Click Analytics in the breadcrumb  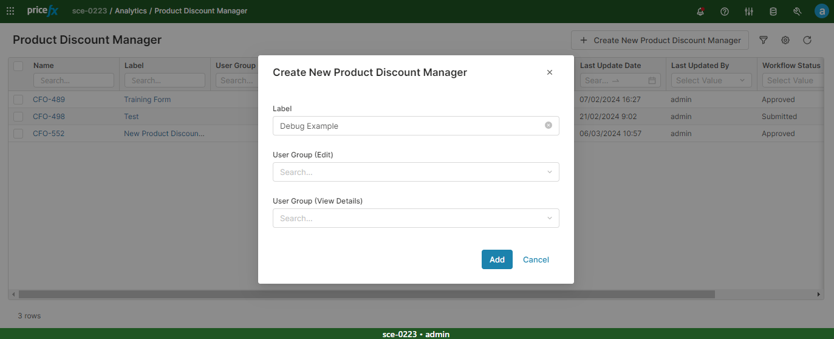[x=131, y=11]
